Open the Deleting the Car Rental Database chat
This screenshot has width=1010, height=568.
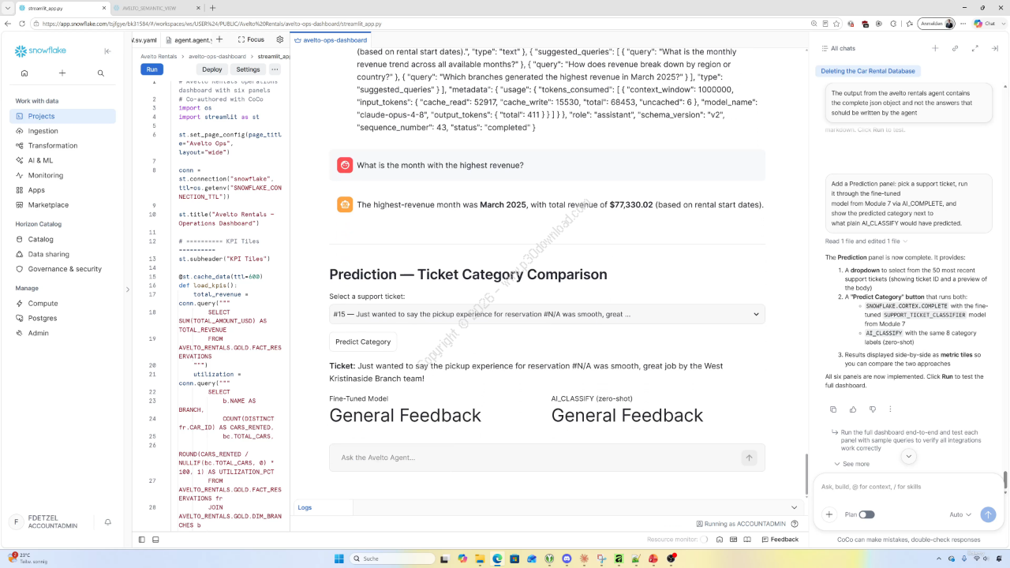pyautogui.click(x=868, y=71)
